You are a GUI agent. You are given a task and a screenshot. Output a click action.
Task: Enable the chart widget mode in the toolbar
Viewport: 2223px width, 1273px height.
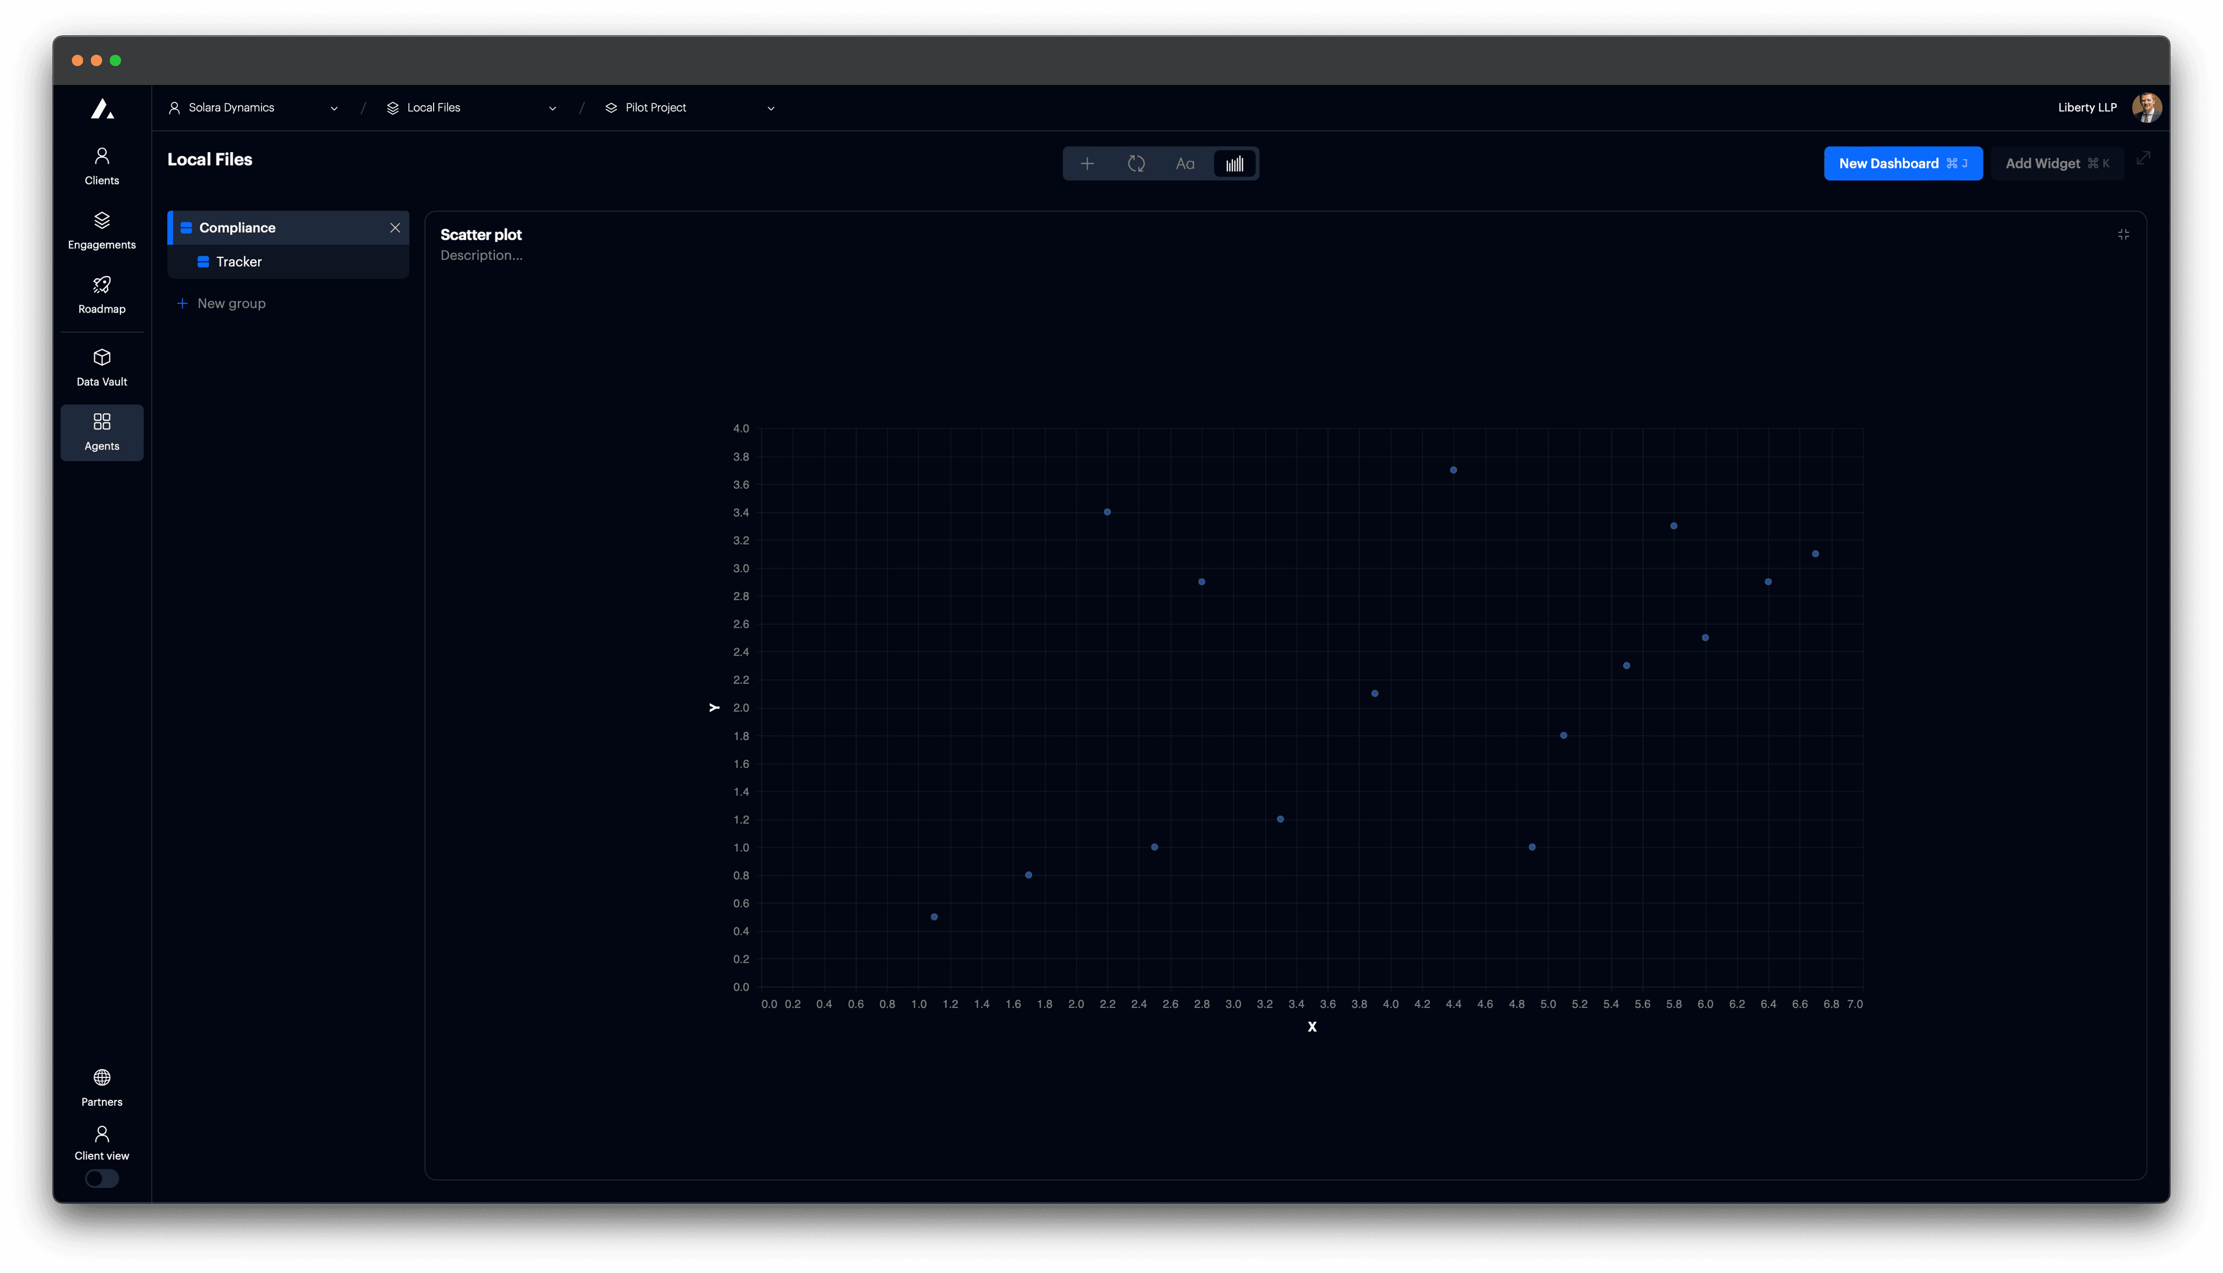tap(1234, 163)
